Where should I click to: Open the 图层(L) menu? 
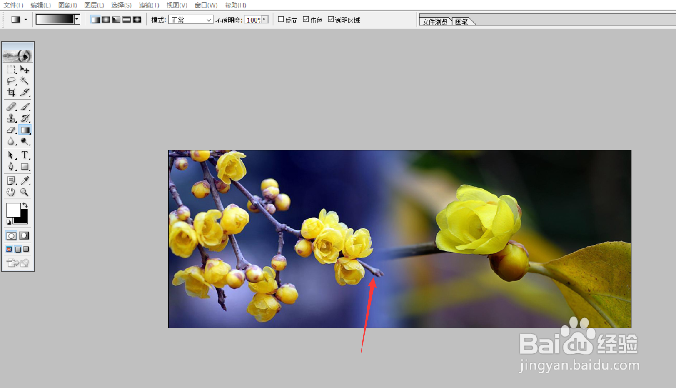tap(94, 5)
